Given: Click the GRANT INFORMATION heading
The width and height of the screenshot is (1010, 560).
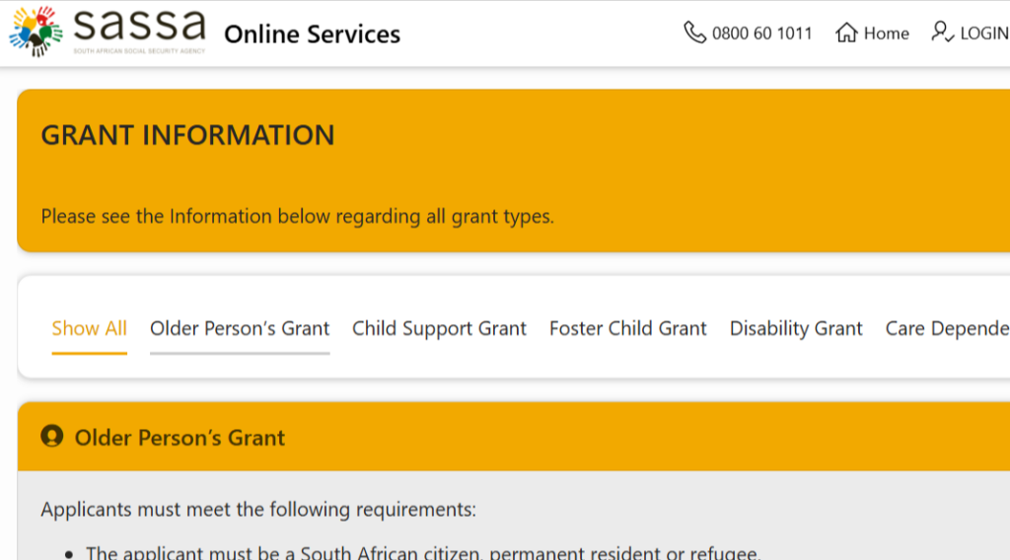Looking at the screenshot, I should click(187, 135).
